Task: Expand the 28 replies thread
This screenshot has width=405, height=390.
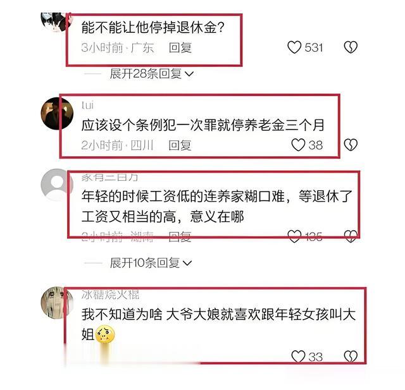Action: (151, 74)
